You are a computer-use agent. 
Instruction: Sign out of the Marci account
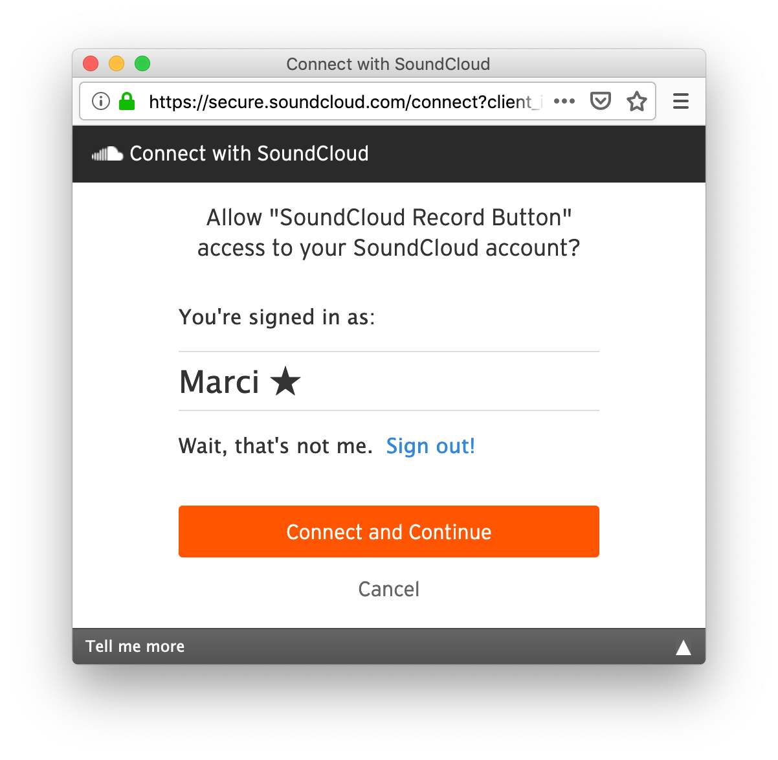[430, 446]
